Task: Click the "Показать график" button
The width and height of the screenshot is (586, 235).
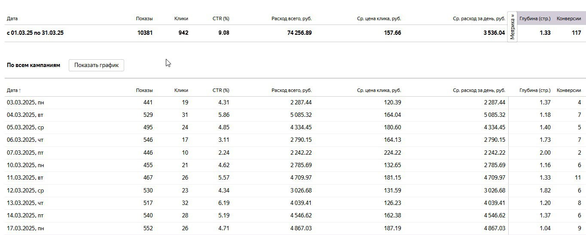Action: (x=96, y=65)
